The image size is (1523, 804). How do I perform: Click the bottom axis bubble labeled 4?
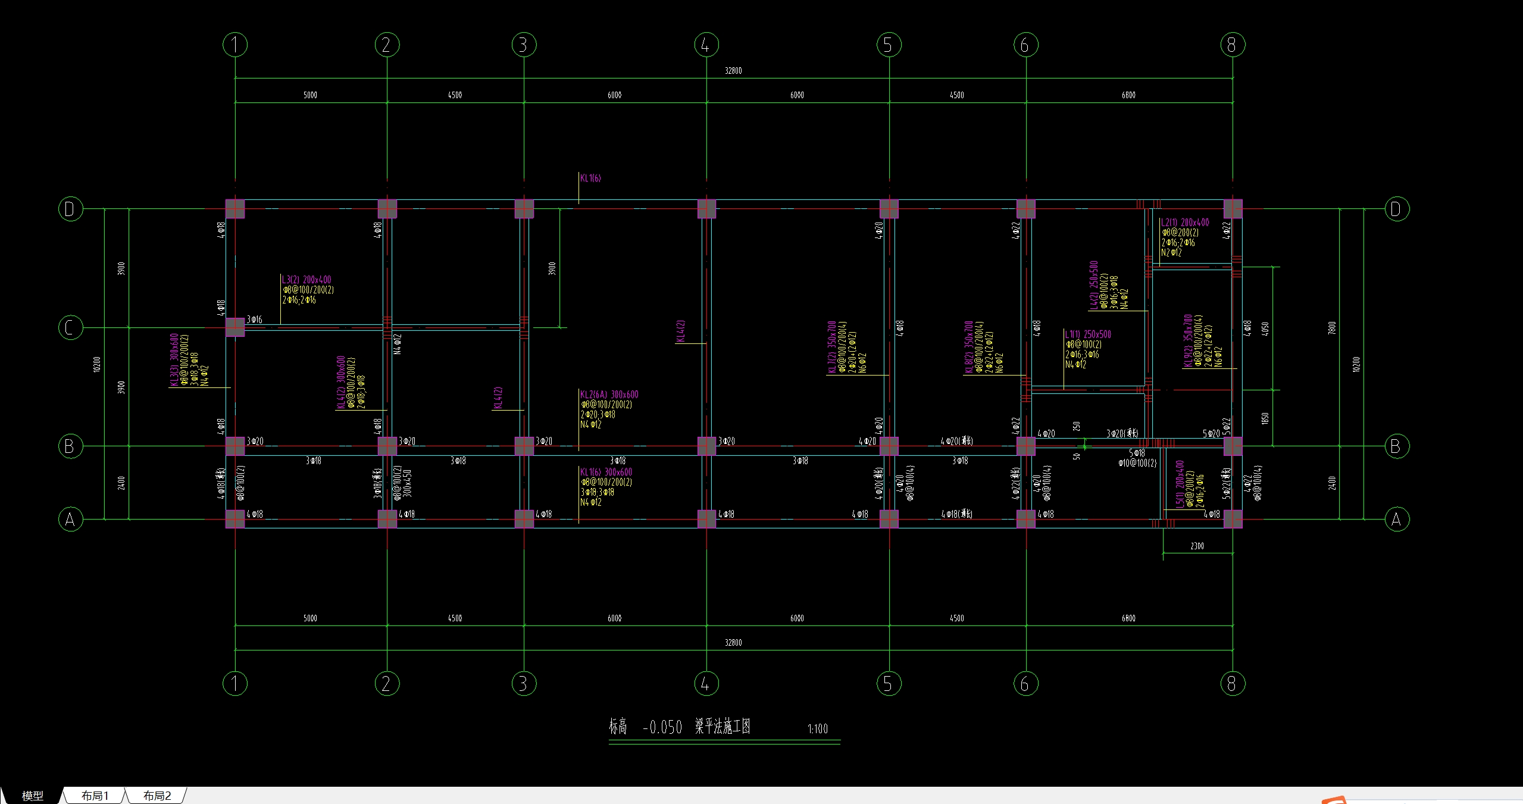[706, 683]
